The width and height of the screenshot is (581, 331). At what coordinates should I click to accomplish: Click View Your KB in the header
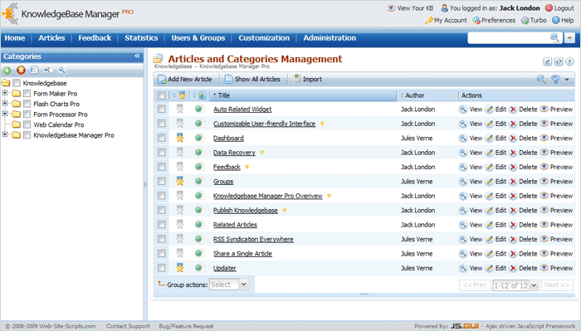[410, 8]
